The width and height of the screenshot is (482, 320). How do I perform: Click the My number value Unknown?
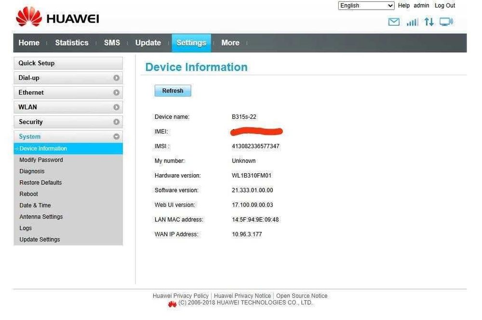pyautogui.click(x=244, y=161)
